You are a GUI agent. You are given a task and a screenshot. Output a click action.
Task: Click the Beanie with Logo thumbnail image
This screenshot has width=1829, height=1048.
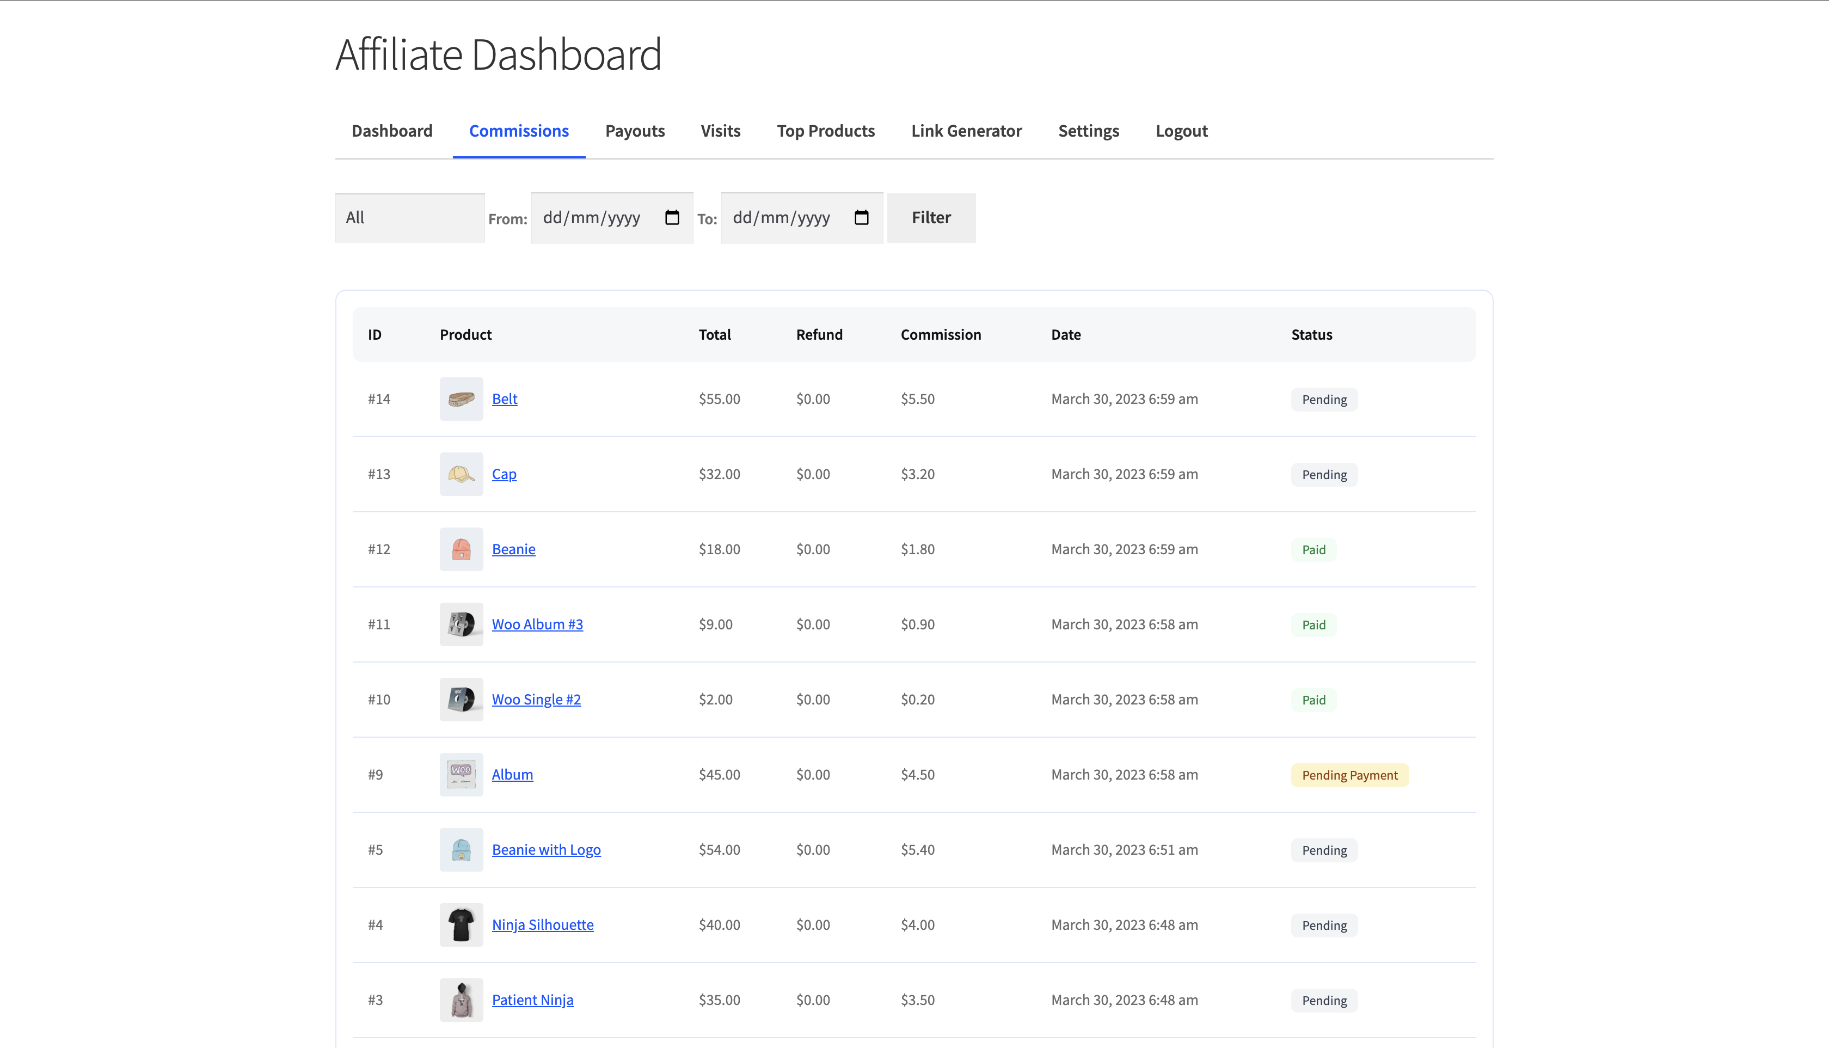pos(461,849)
